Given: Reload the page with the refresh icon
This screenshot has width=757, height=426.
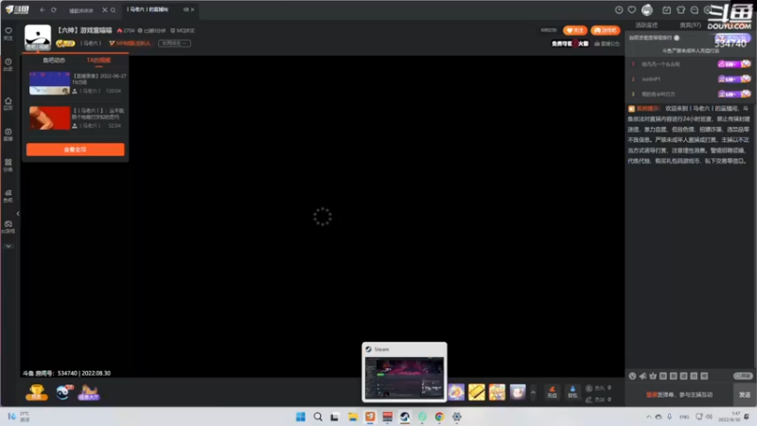Looking at the screenshot, I should 54,9.
